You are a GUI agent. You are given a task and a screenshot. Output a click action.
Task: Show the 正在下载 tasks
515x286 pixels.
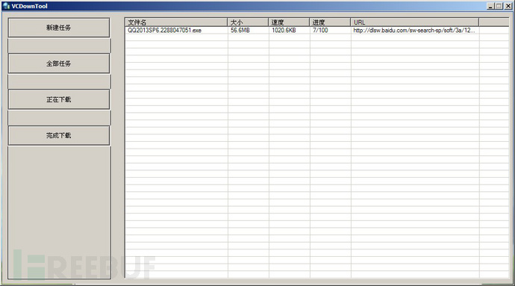[59, 99]
